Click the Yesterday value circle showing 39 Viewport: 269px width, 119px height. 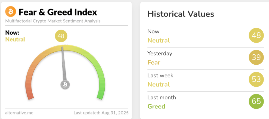tap(256, 57)
